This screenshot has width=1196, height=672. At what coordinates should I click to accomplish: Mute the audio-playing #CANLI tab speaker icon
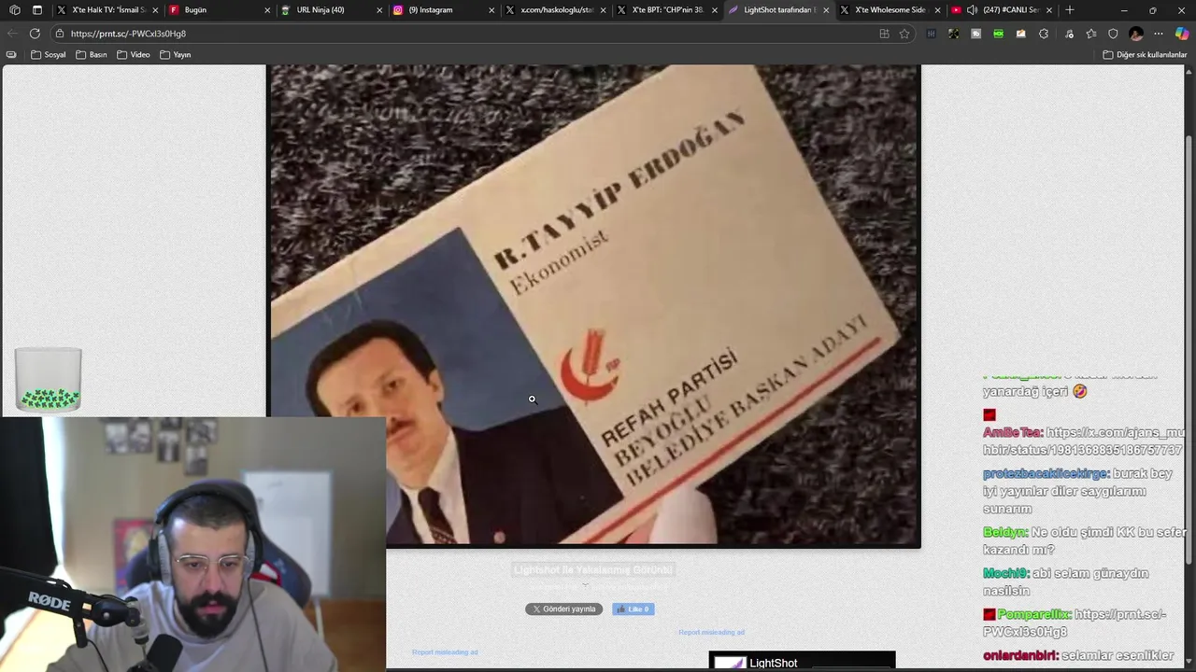pyautogui.click(x=972, y=10)
